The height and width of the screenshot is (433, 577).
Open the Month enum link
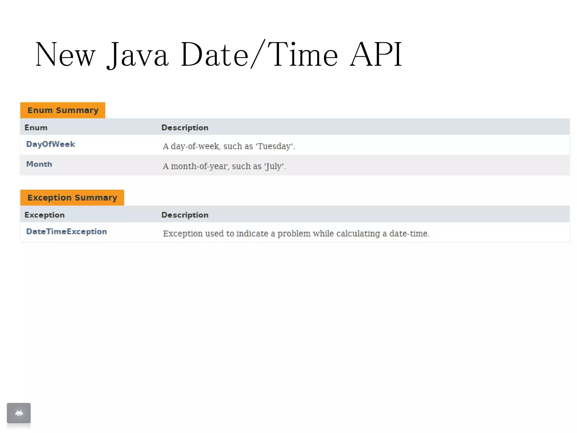39,164
